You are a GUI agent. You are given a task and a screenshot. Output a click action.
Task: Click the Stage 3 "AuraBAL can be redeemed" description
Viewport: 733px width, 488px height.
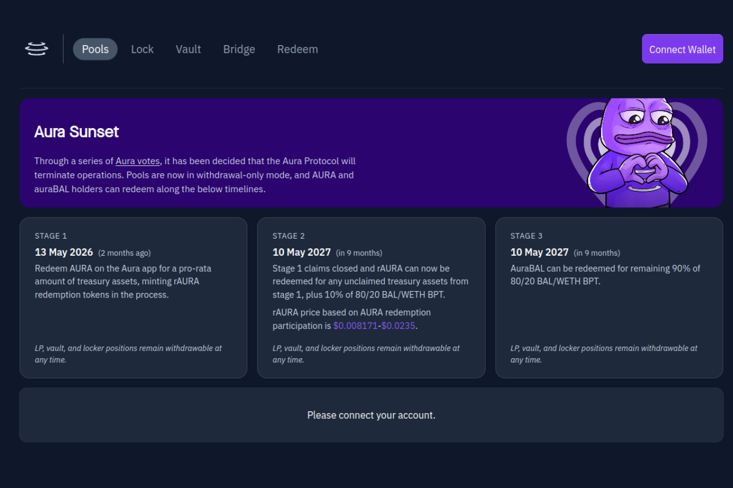[x=605, y=275]
